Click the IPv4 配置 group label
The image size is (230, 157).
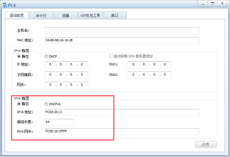pyautogui.click(x=22, y=51)
